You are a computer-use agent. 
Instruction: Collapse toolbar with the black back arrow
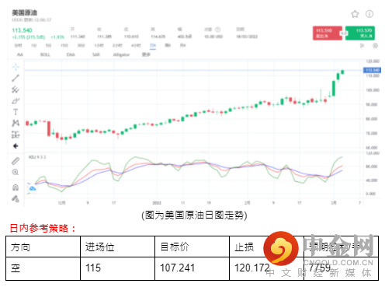pos(16,146)
